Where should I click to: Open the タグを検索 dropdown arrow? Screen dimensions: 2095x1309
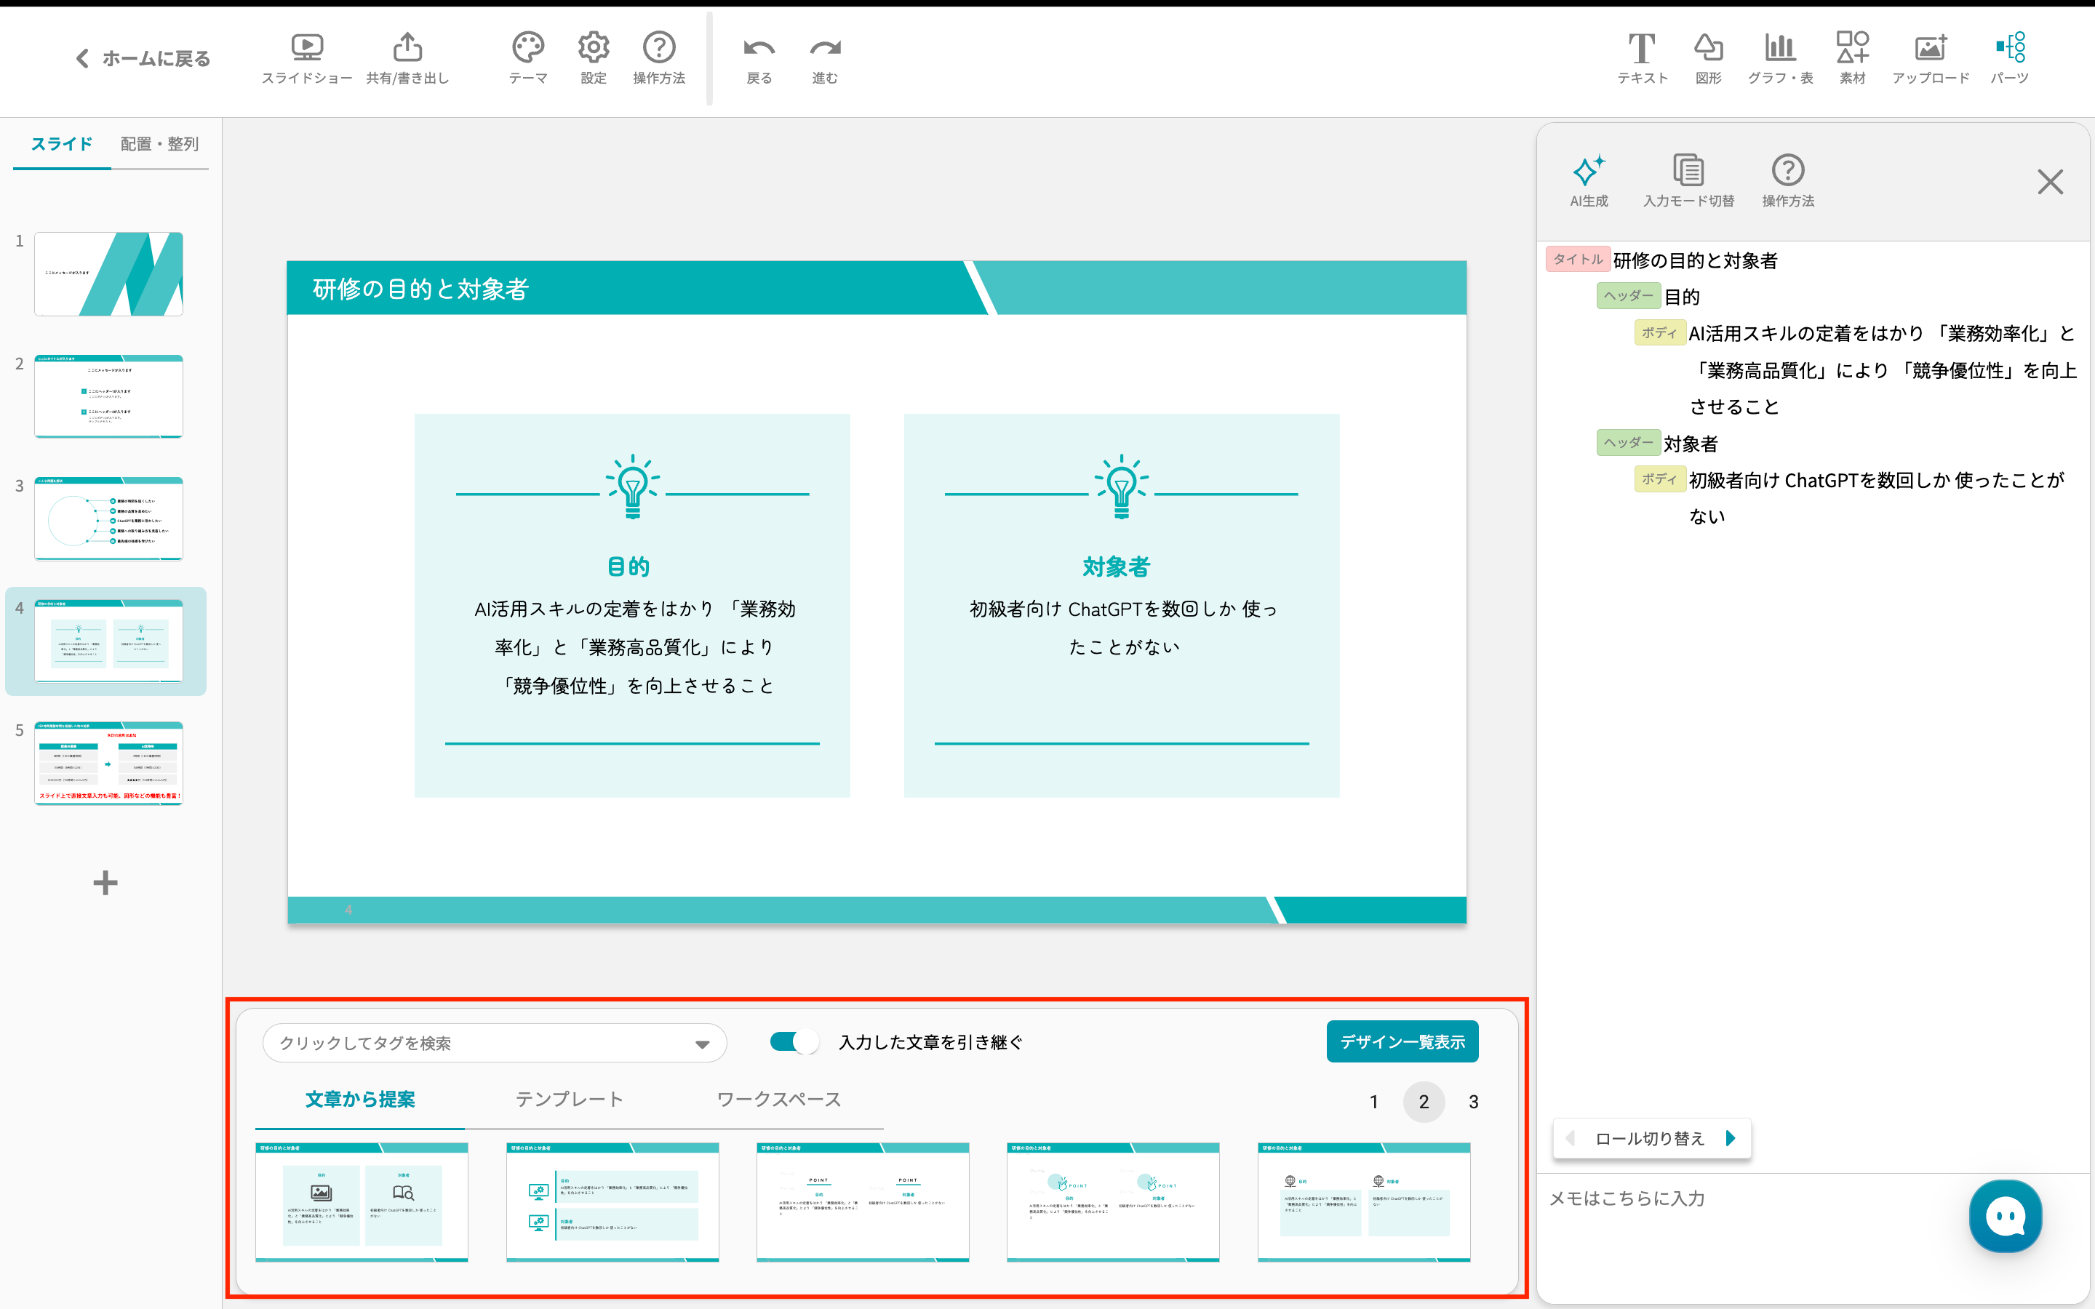702,1044
